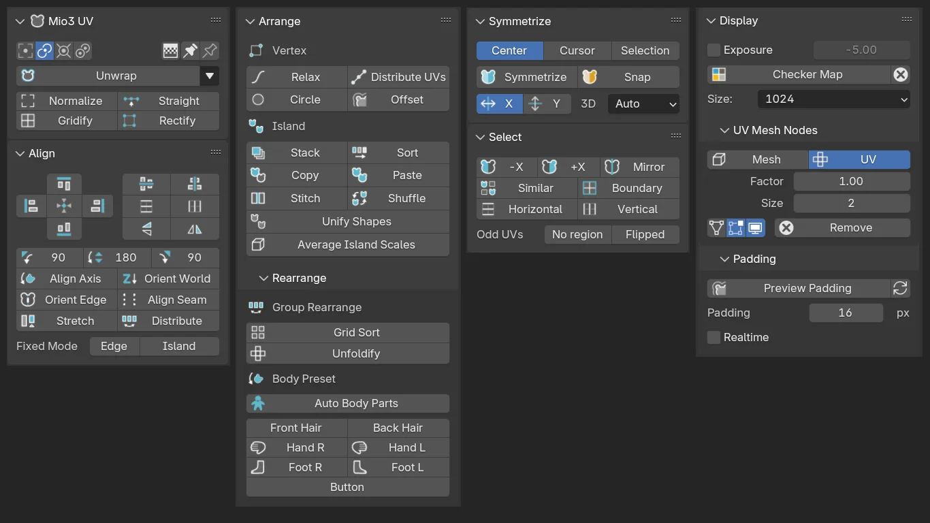Click the Distribute UVs tool
The width and height of the screenshot is (930, 523).
tap(398, 76)
